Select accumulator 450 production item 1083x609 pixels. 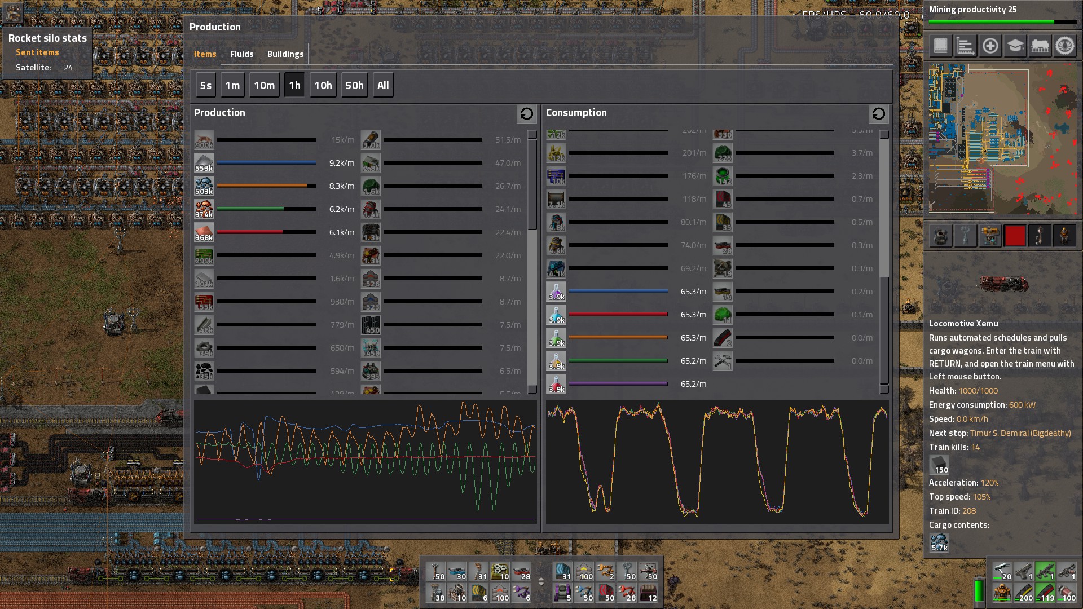point(371,348)
